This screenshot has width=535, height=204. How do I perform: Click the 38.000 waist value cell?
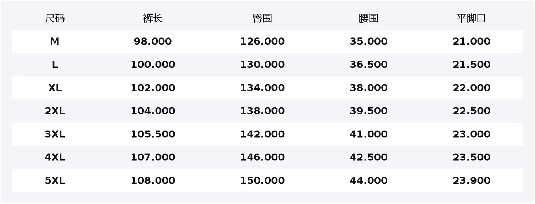click(x=368, y=88)
